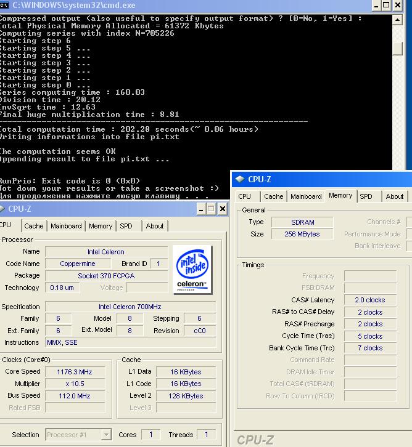Viewport: 412px width, 447px height.
Task: Expand the Processor #1 selection dropdown
Action: click(106, 435)
